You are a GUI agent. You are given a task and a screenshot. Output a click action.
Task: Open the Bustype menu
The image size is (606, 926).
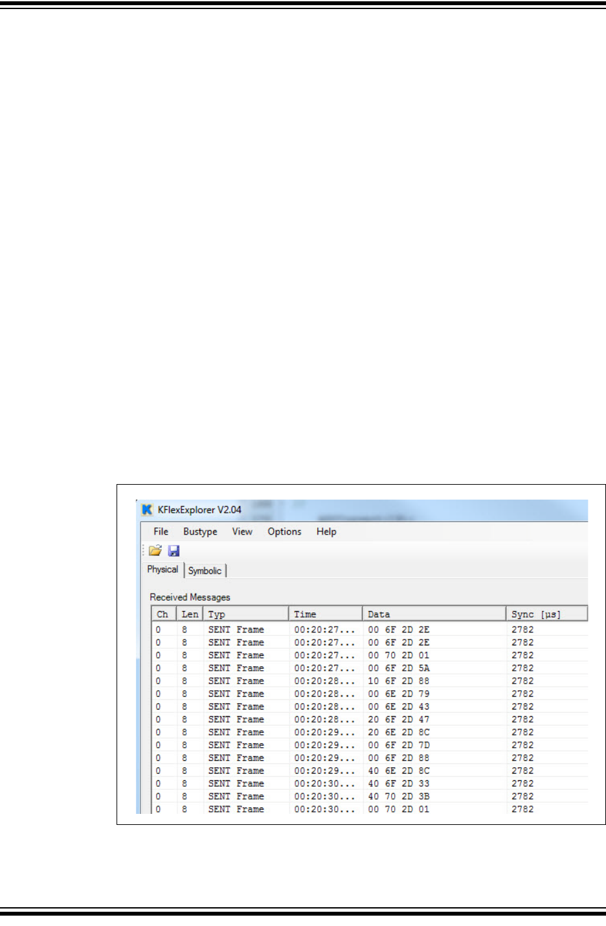tap(200, 531)
